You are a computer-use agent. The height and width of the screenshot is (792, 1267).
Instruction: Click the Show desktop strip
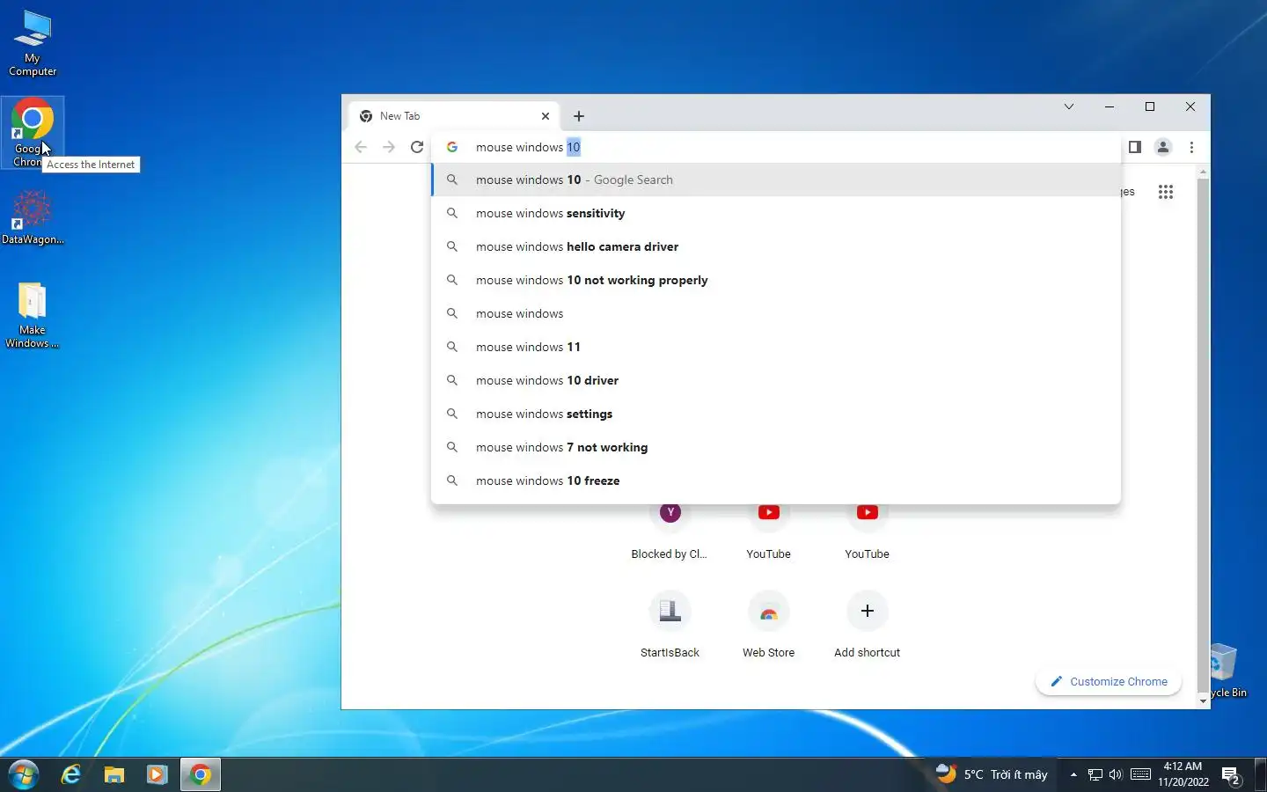pyautogui.click(x=1261, y=774)
